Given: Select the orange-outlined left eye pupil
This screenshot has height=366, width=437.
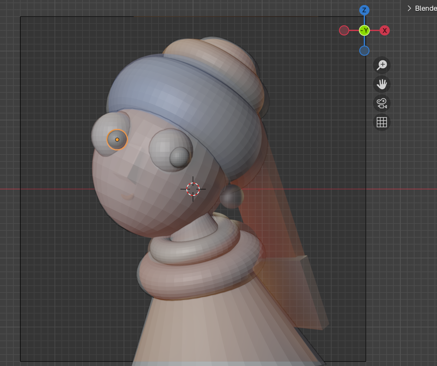Looking at the screenshot, I should pos(117,140).
